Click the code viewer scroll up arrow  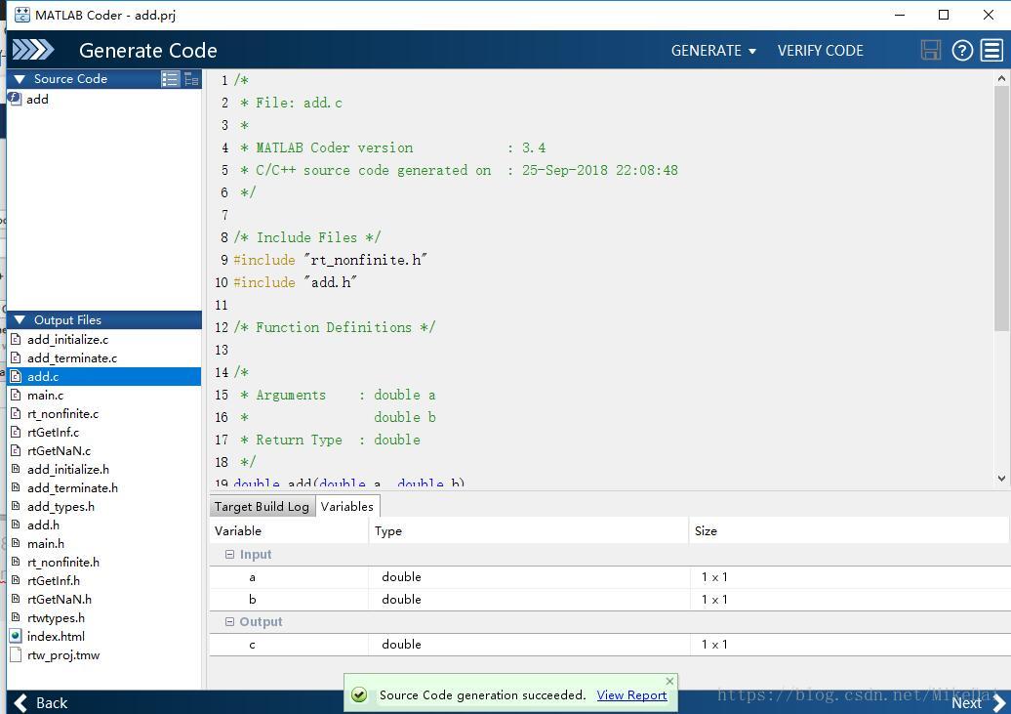(x=1001, y=78)
